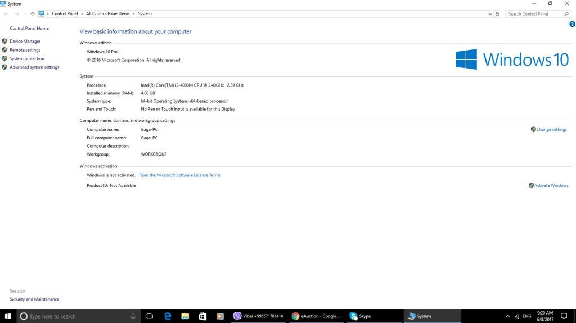Open Security and Maintenance link
Screen dimensions: 576x323
point(34,299)
